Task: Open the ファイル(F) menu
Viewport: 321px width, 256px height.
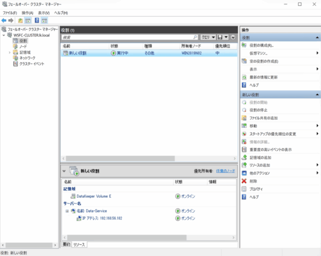Action: tap(10, 13)
